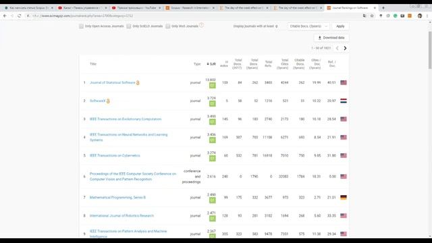
Task: Switch to the YouTube channel dashboard tab
Action: tap(82, 8)
